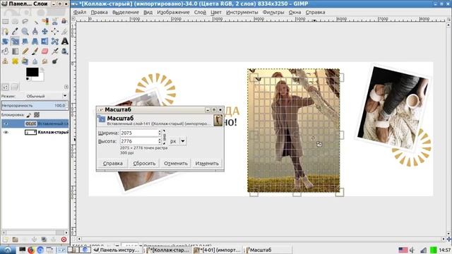Click the foreground black color swatch
This screenshot has width=452, height=254.
tap(32, 72)
